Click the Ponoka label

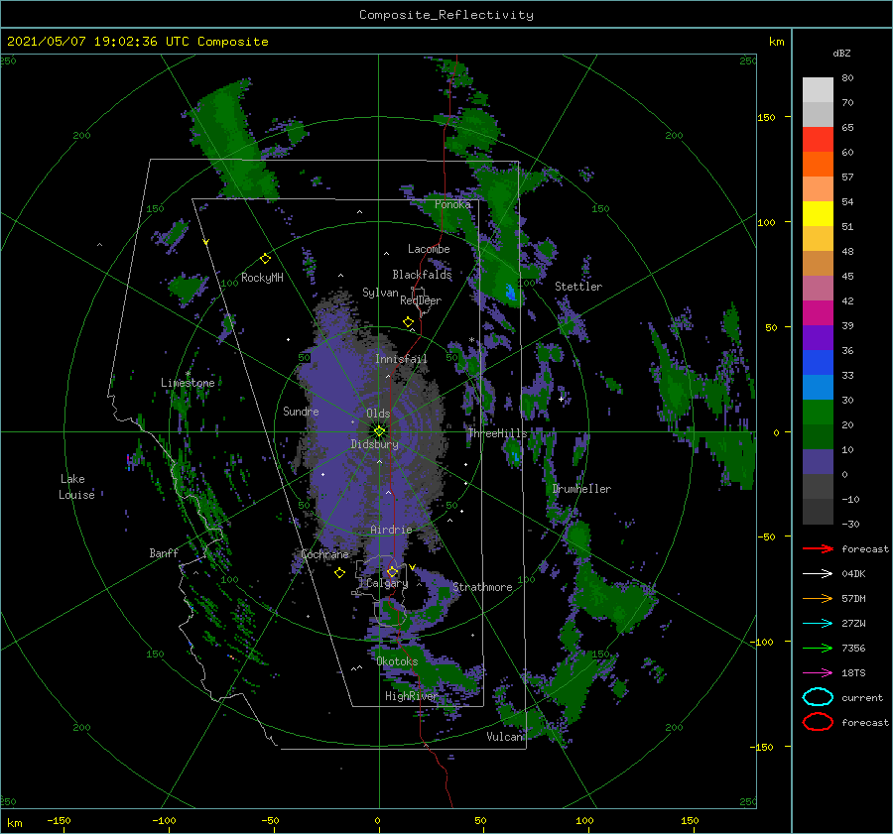452,205
